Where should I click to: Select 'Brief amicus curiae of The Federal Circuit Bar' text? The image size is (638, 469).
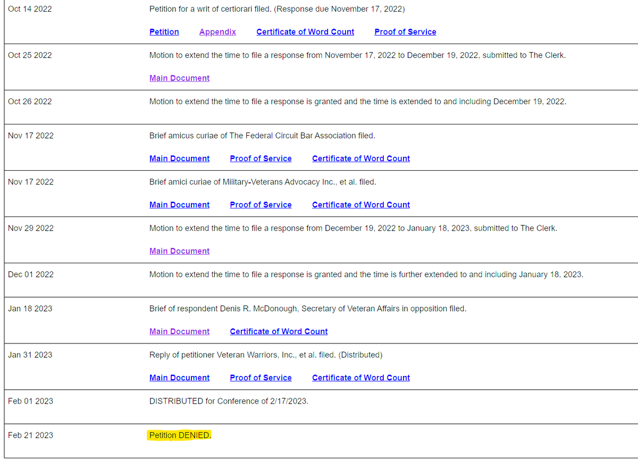pos(262,136)
